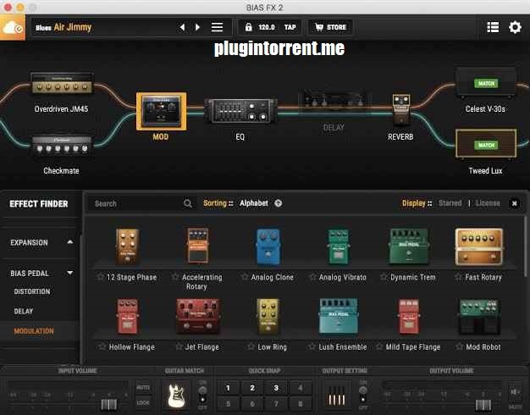Image resolution: width=530 pixels, height=415 pixels.
Task: Select the REVERB pedal in chain
Action: coord(401,108)
